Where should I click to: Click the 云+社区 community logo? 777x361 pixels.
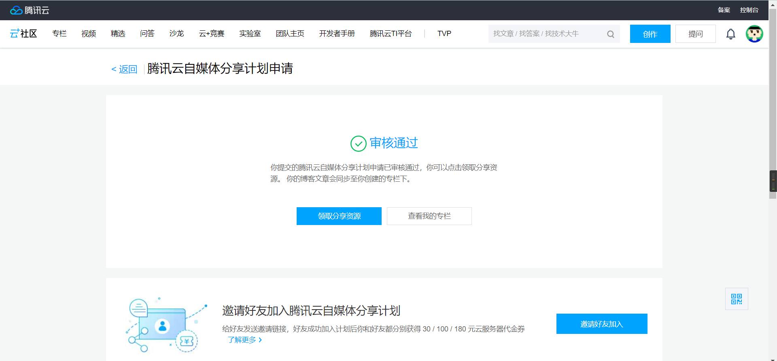pyautogui.click(x=23, y=34)
